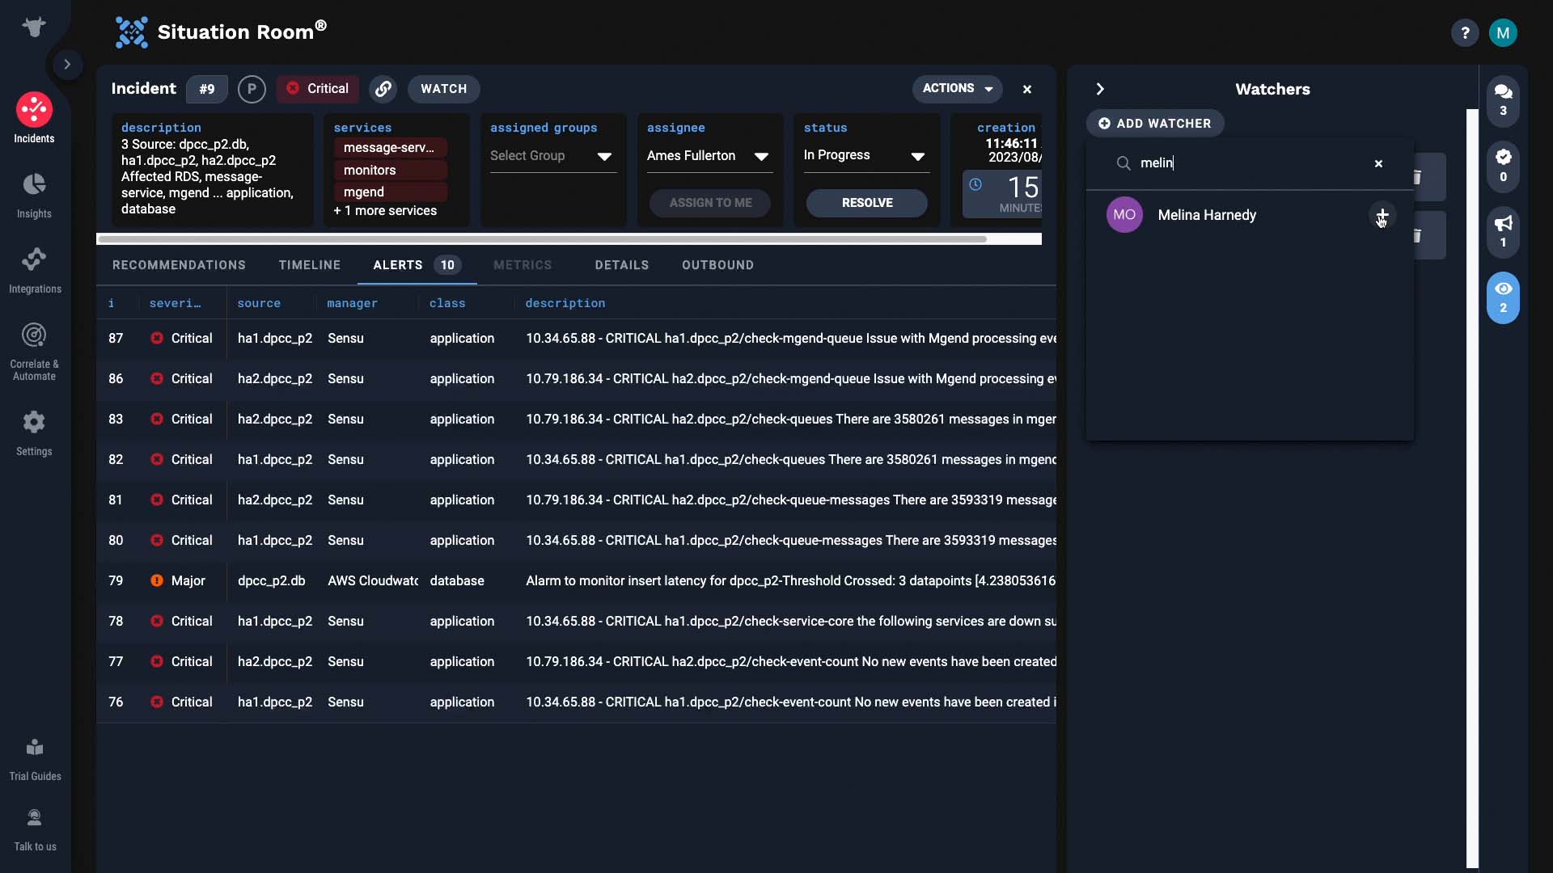Sort by the class column header

(x=447, y=303)
